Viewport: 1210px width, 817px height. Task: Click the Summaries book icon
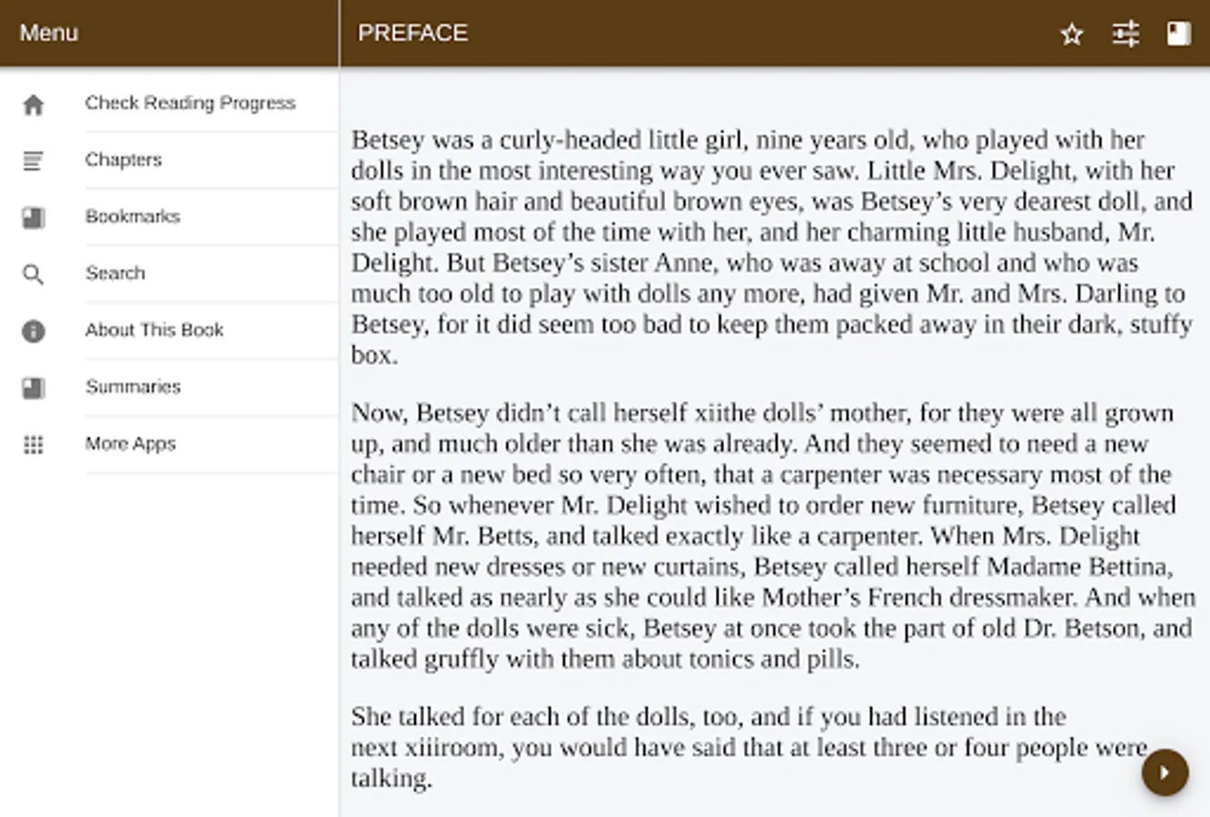pyautogui.click(x=34, y=389)
